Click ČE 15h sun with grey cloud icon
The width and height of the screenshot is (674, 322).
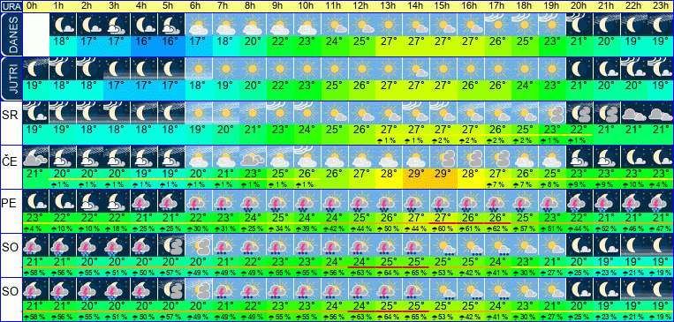coord(443,157)
